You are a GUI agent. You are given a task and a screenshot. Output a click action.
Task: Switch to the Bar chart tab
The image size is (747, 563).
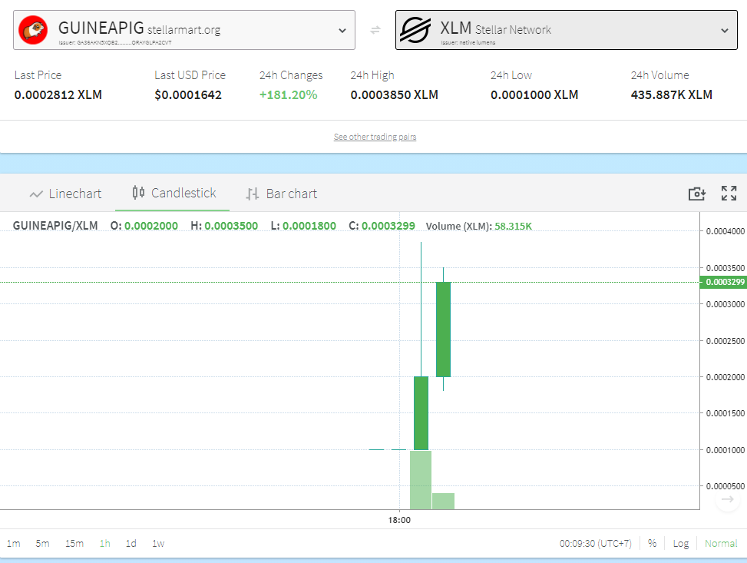(282, 194)
